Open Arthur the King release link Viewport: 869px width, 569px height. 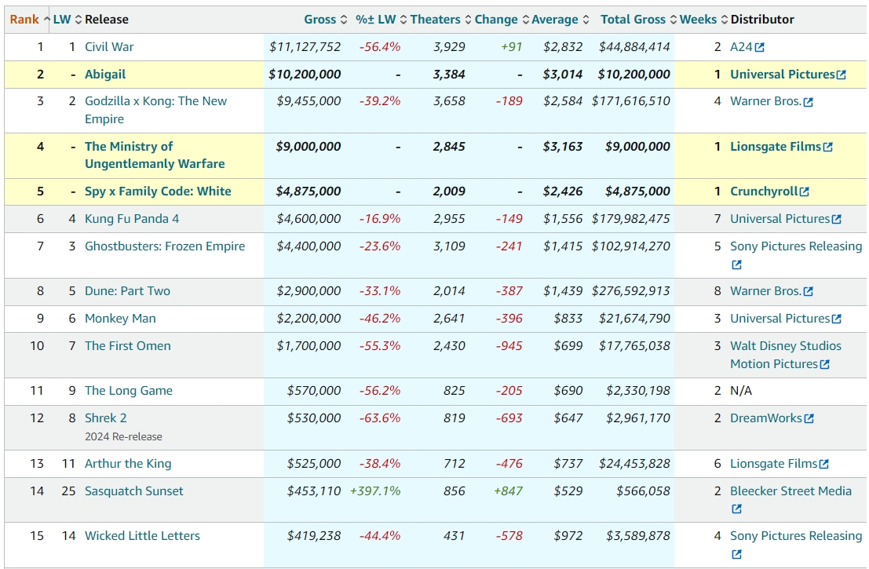click(x=128, y=463)
